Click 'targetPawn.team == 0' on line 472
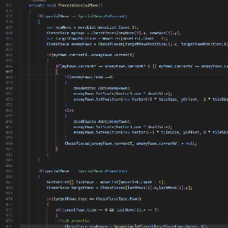 click(x=85, y=210)
